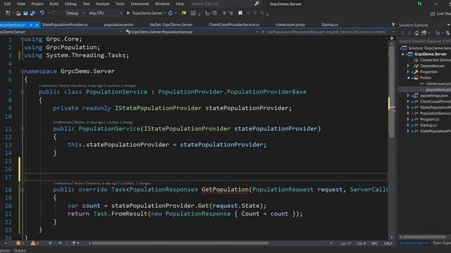Collapse the using directives outlining toggle
Viewport: 451px width, 253px height.
(x=22, y=39)
